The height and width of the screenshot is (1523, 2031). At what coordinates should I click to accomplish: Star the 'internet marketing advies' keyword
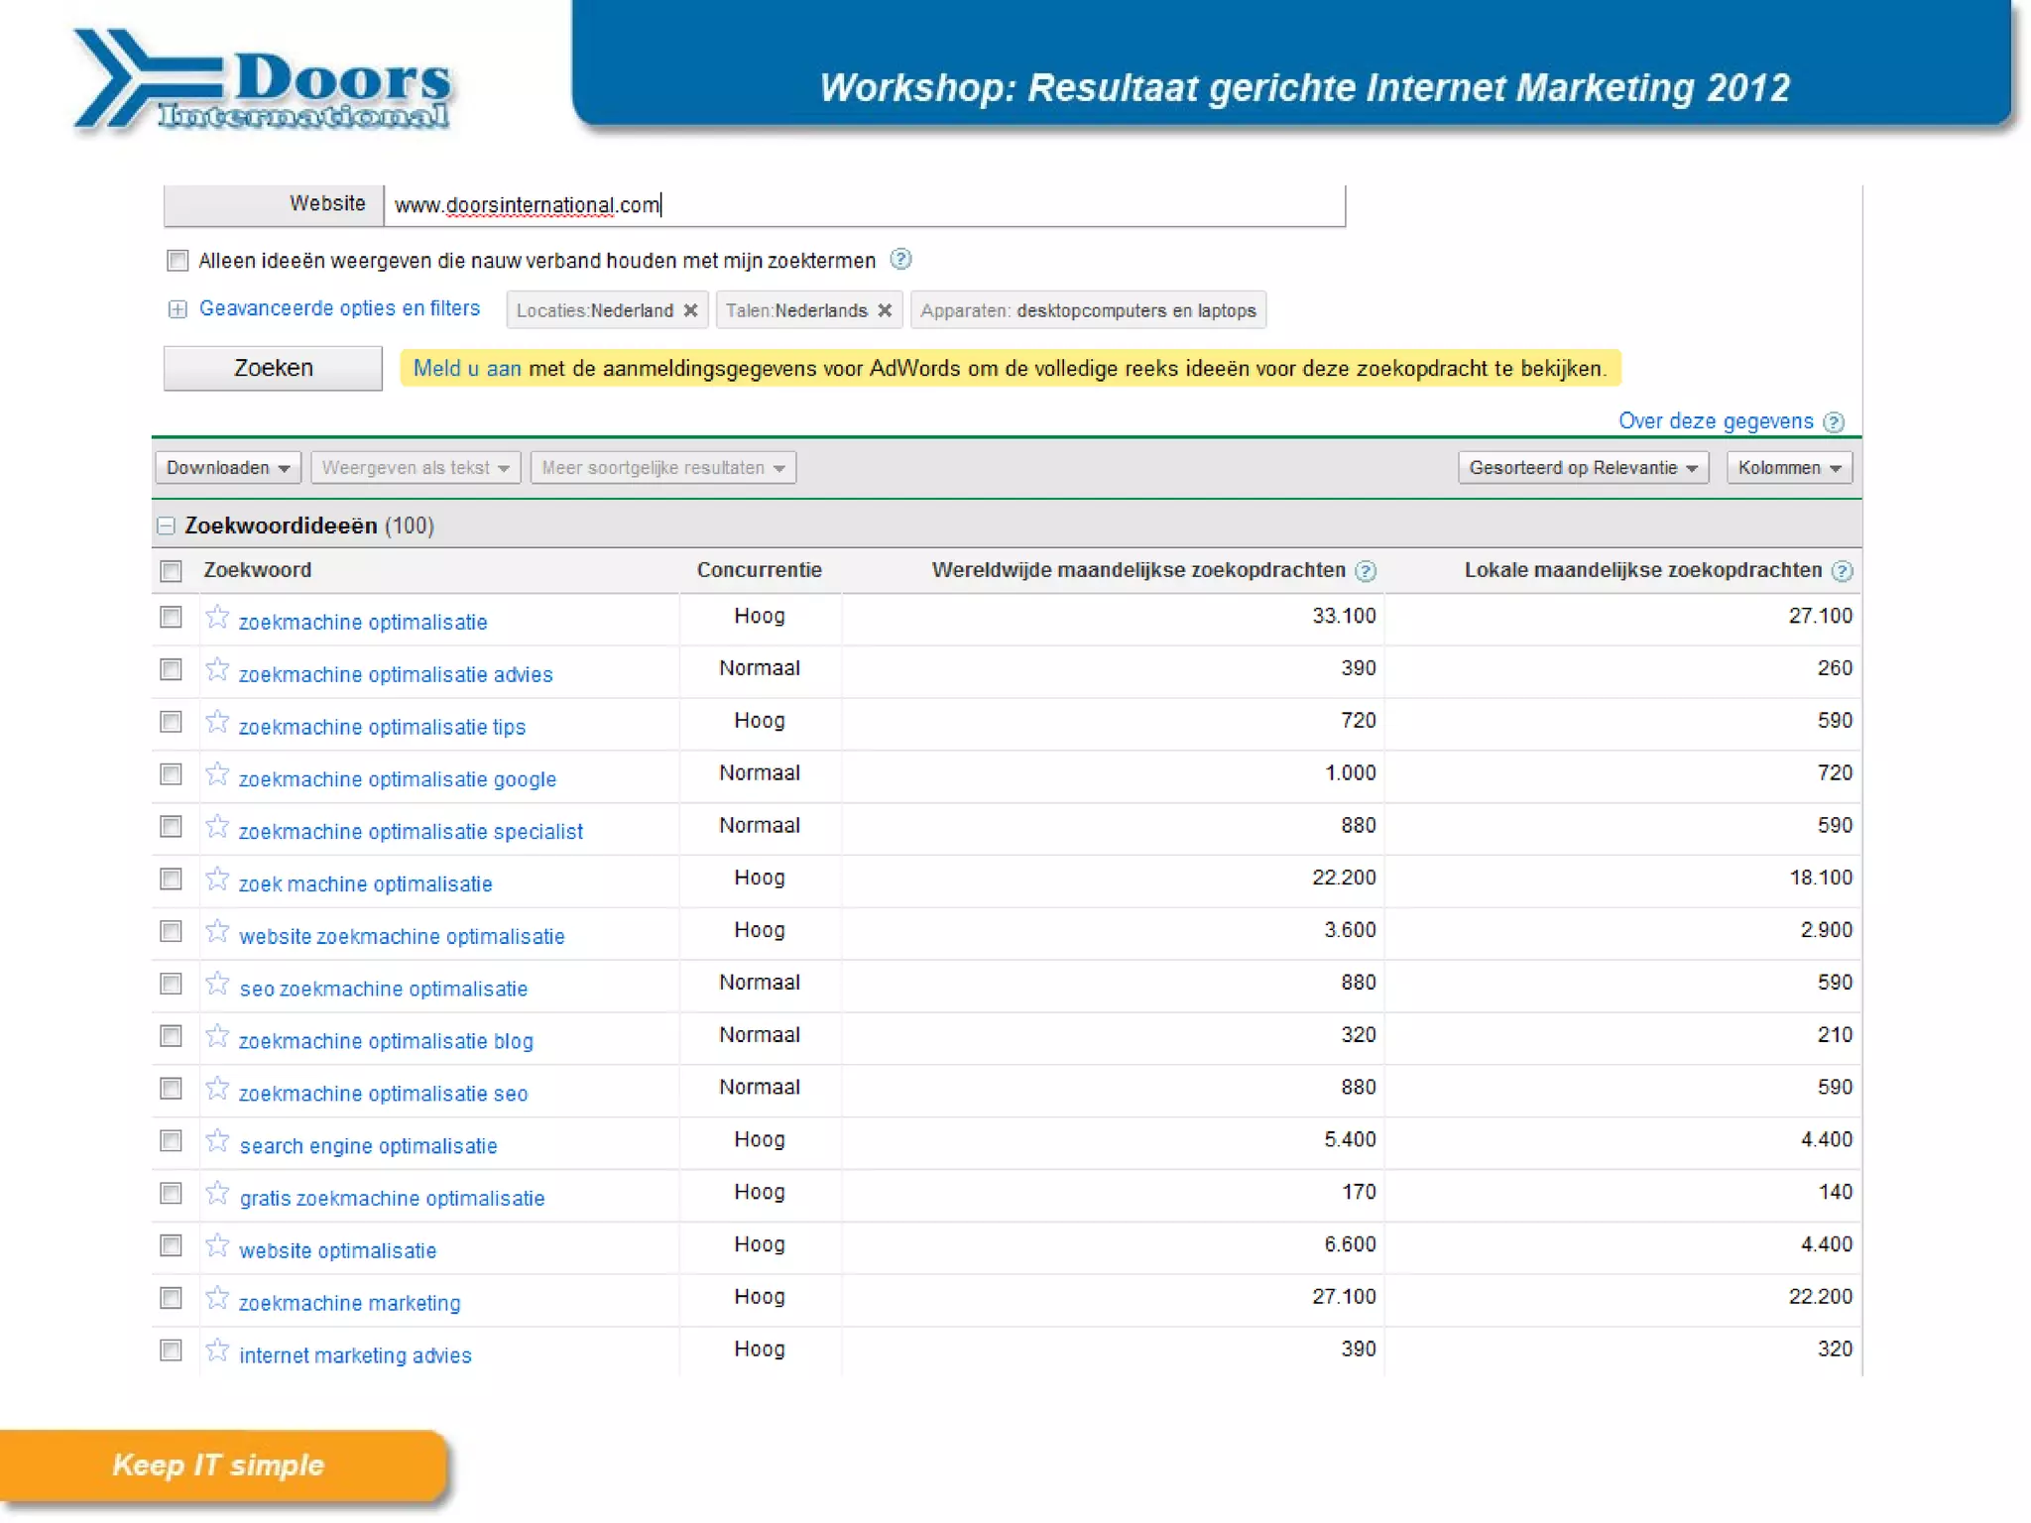tap(217, 1350)
